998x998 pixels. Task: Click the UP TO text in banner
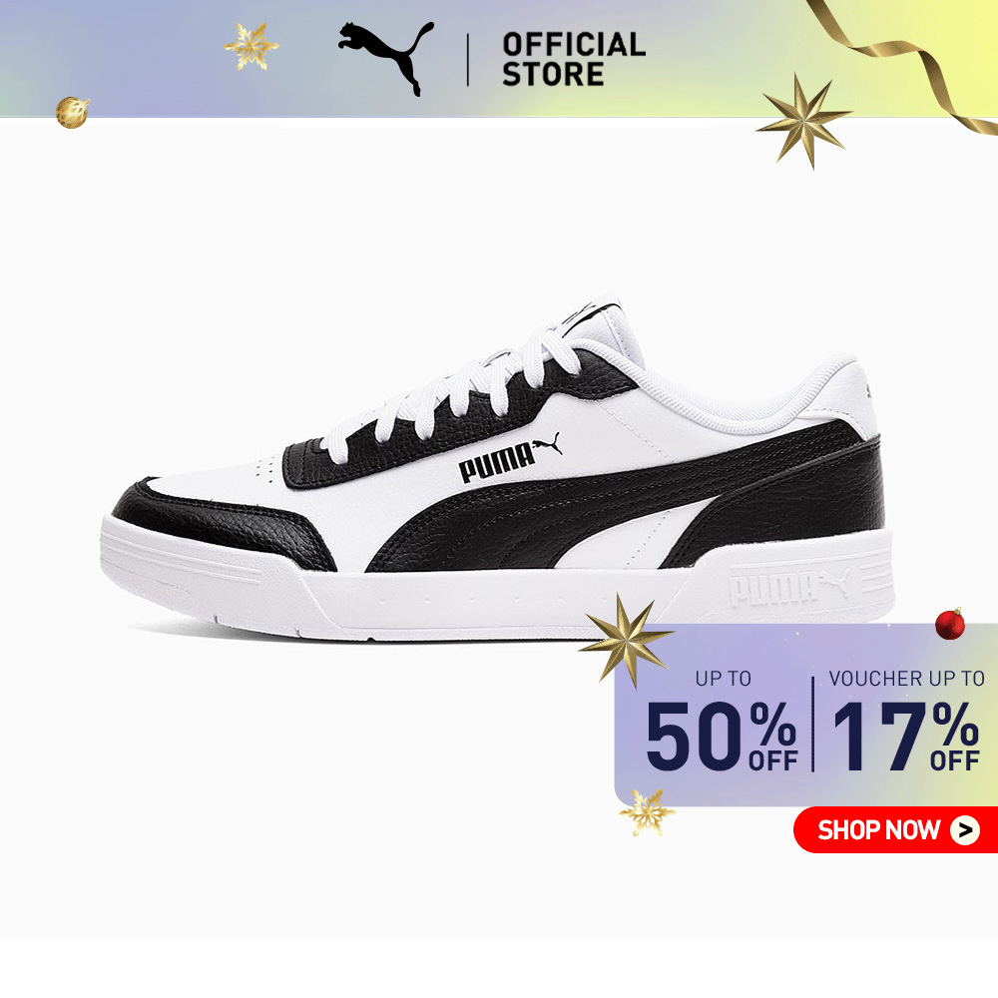pos(723,679)
